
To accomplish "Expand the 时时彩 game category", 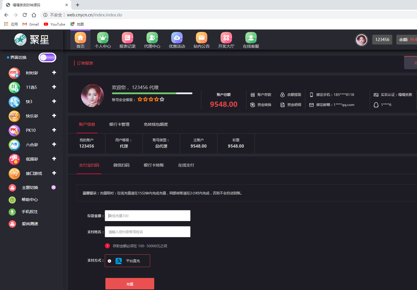I will click(x=54, y=73).
